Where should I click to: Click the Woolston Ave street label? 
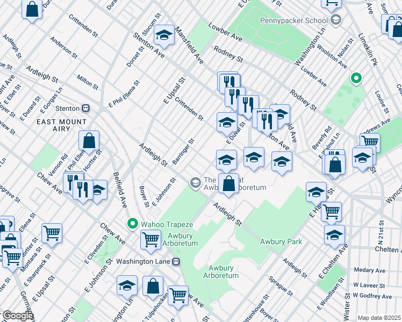coord(332,56)
